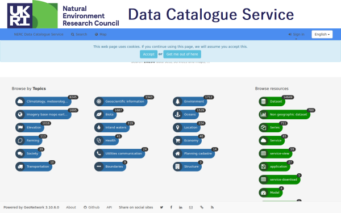The image size is (341, 213).
Task: Open the Health topic
Action: pyautogui.click(x=106, y=141)
